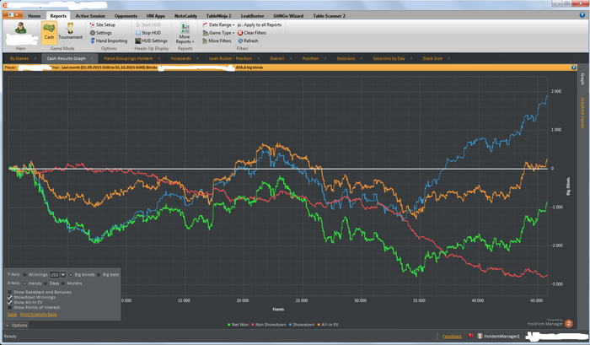Click the Stop HUD button
The width and height of the screenshot is (590, 345).
coord(148,33)
